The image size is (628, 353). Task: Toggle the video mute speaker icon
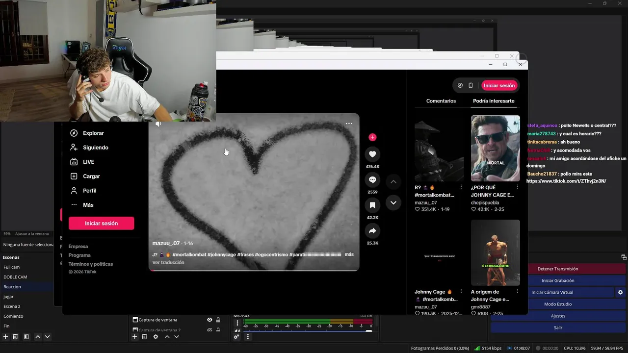pyautogui.click(x=158, y=124)
